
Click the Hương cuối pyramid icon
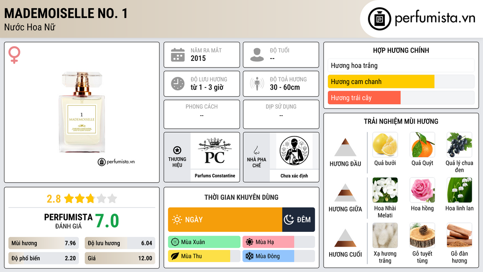point(345,238)
